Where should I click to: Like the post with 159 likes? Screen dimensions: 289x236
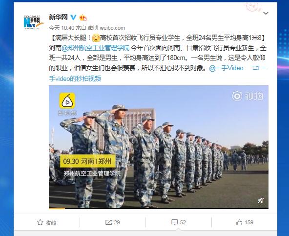pos(245,222)
